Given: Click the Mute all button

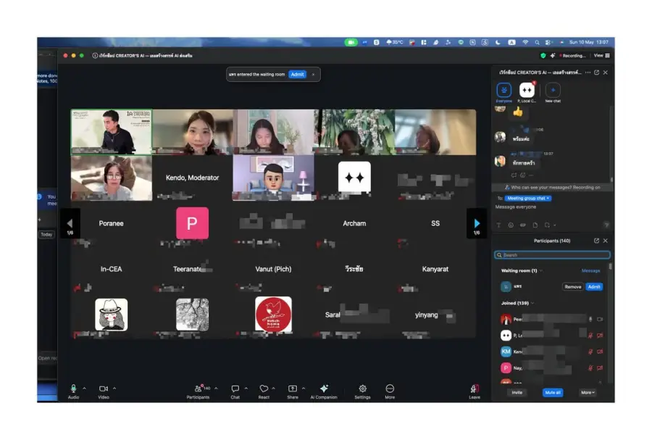Looking at the screenshot, I should click(553, 393).
